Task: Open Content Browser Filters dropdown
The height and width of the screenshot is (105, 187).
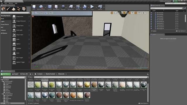Action: pyautogui.click(x=30, y=77)
